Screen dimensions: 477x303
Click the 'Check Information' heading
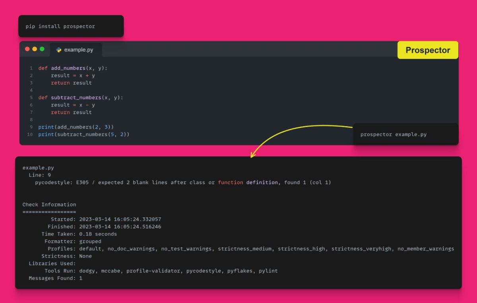(49, 205)
